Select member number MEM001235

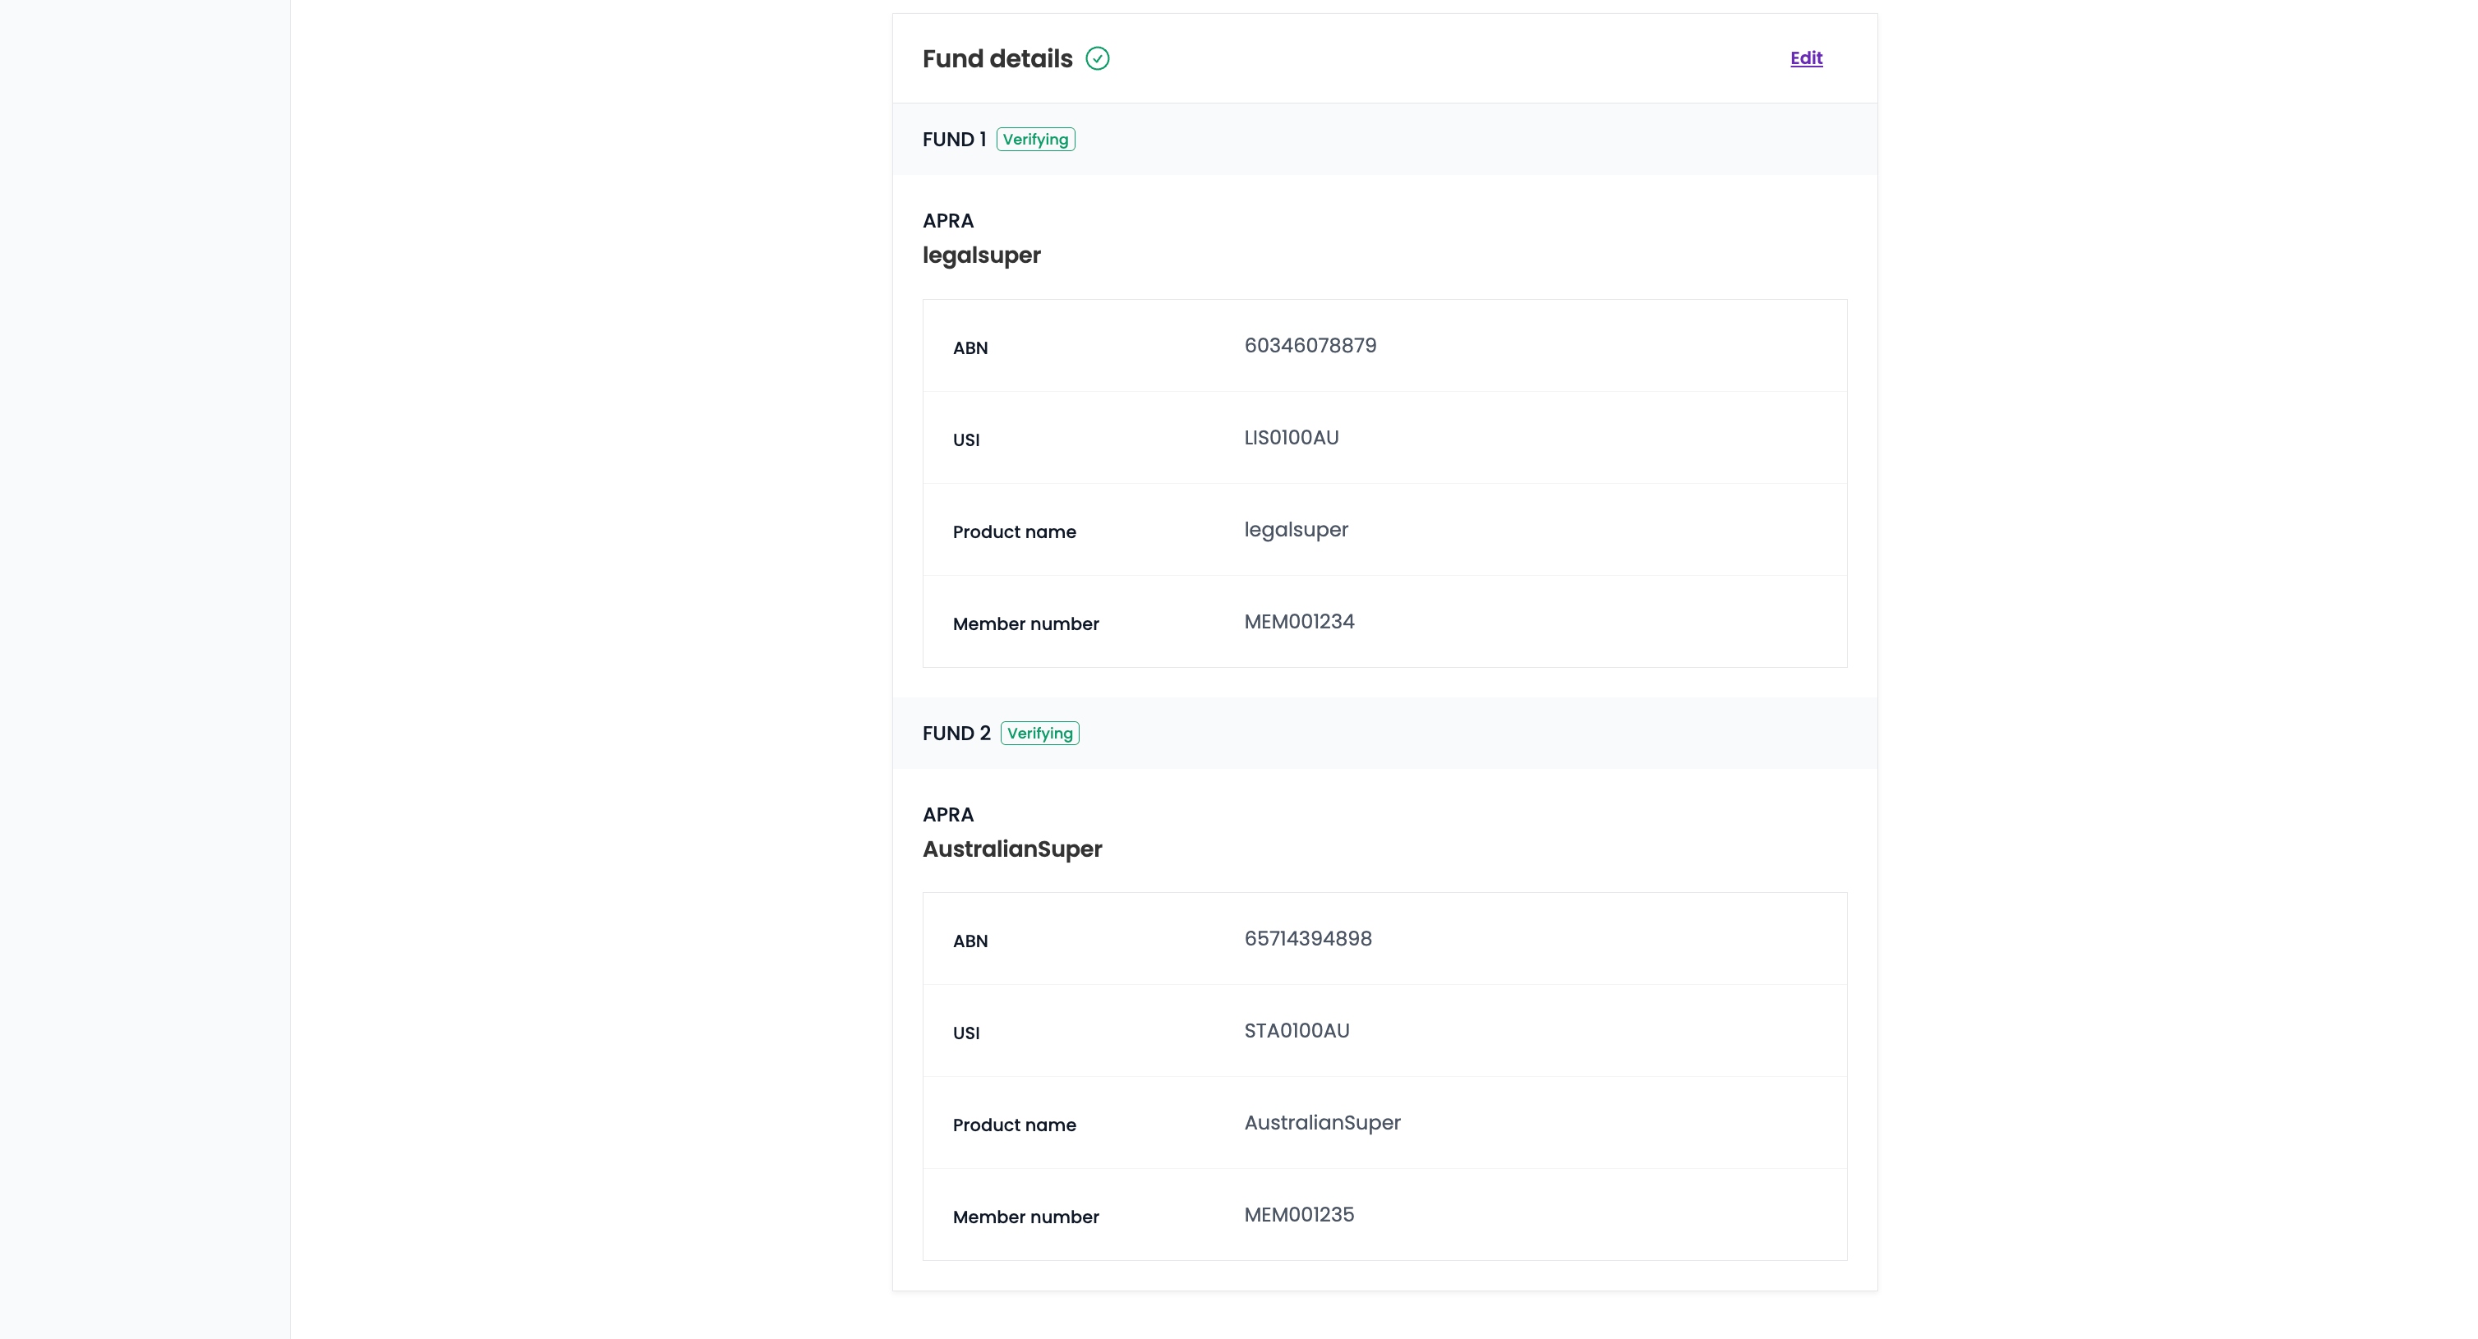point(1299,1215)
